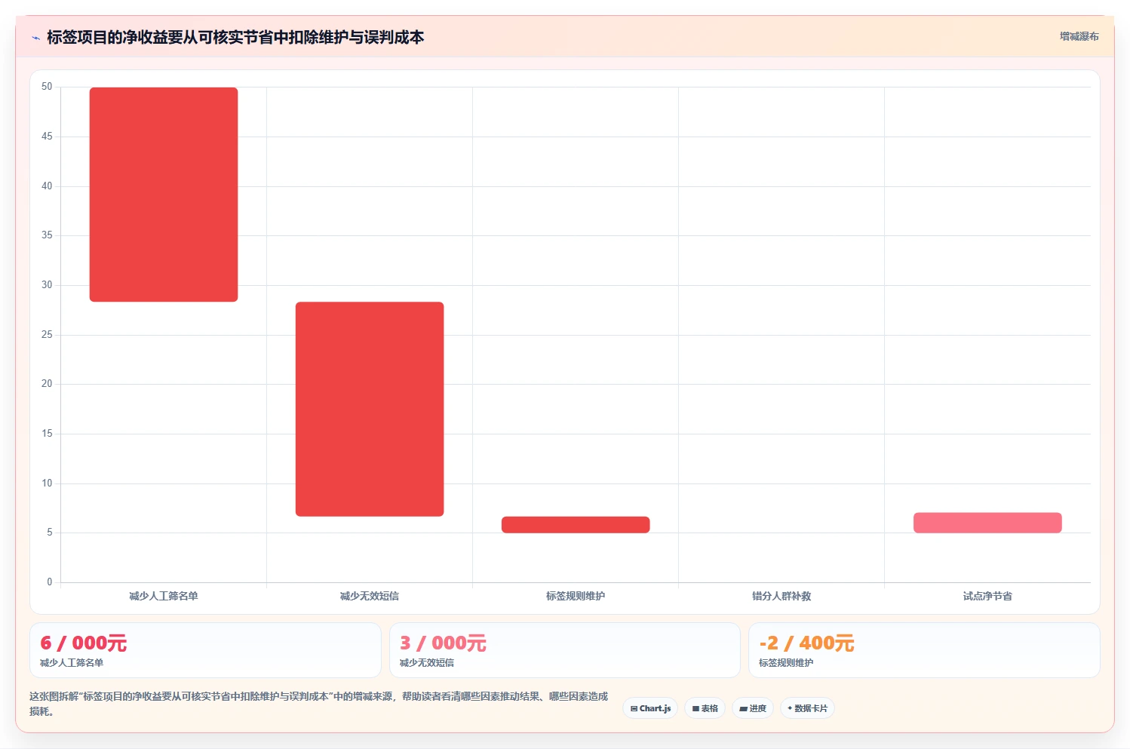The height and width of the screenshot is (749, 1130).
Task: Select the pink 试点净节省 bar
Action: point(987,523)
